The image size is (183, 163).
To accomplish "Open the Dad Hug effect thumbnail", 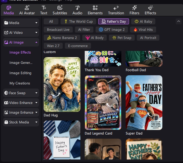I will 62,84.
